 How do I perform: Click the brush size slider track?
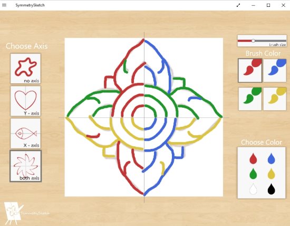[262, 41]
